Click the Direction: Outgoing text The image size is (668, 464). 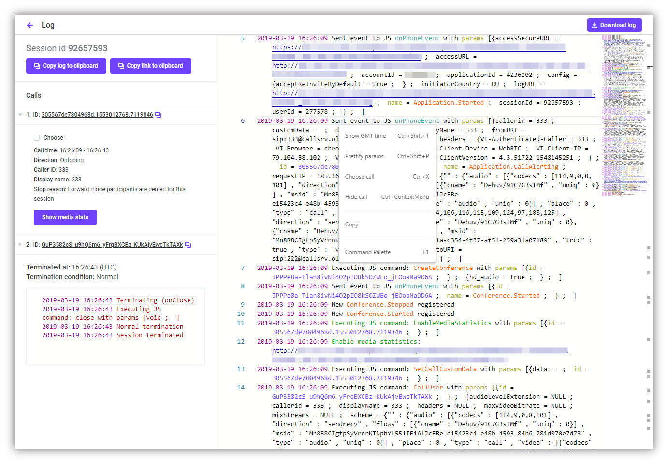pyautogui.click(x=59, y=160)
